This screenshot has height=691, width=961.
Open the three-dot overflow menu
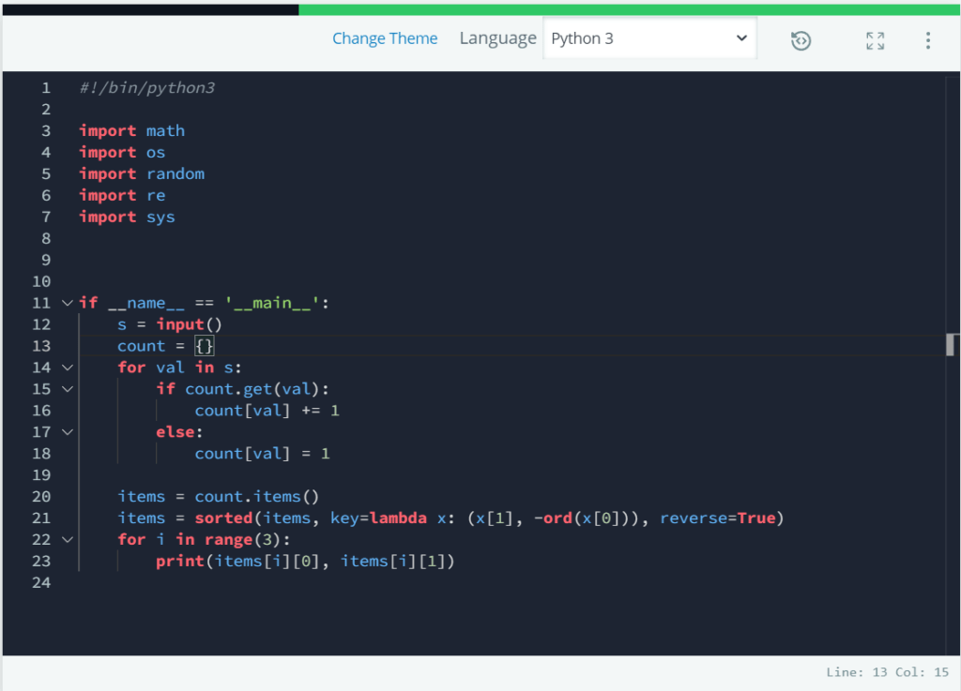[927, 40]
